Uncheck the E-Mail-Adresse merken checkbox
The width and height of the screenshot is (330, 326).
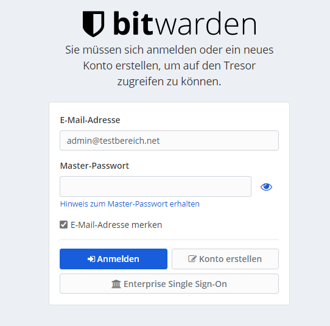[63, 224]
